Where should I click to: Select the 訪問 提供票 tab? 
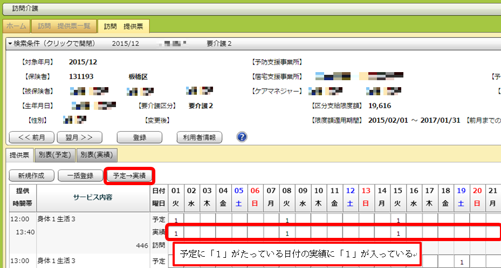pyautogui.click(x=123, y=26)
